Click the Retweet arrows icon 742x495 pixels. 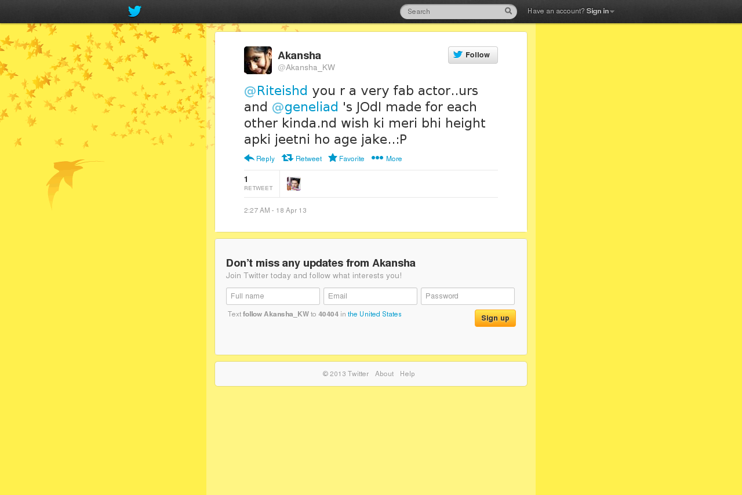(x=288, y=158)
